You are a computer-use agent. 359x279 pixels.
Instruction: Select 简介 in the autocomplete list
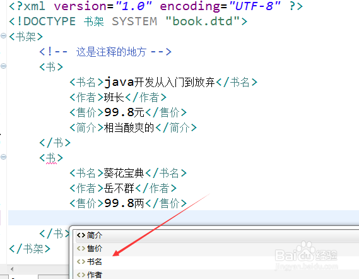[x=217, y=235]
